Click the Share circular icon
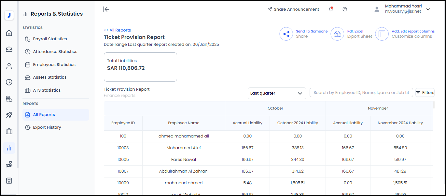This screenshot has width=446, height=196. pyautogui.click(x=286, y=34)
